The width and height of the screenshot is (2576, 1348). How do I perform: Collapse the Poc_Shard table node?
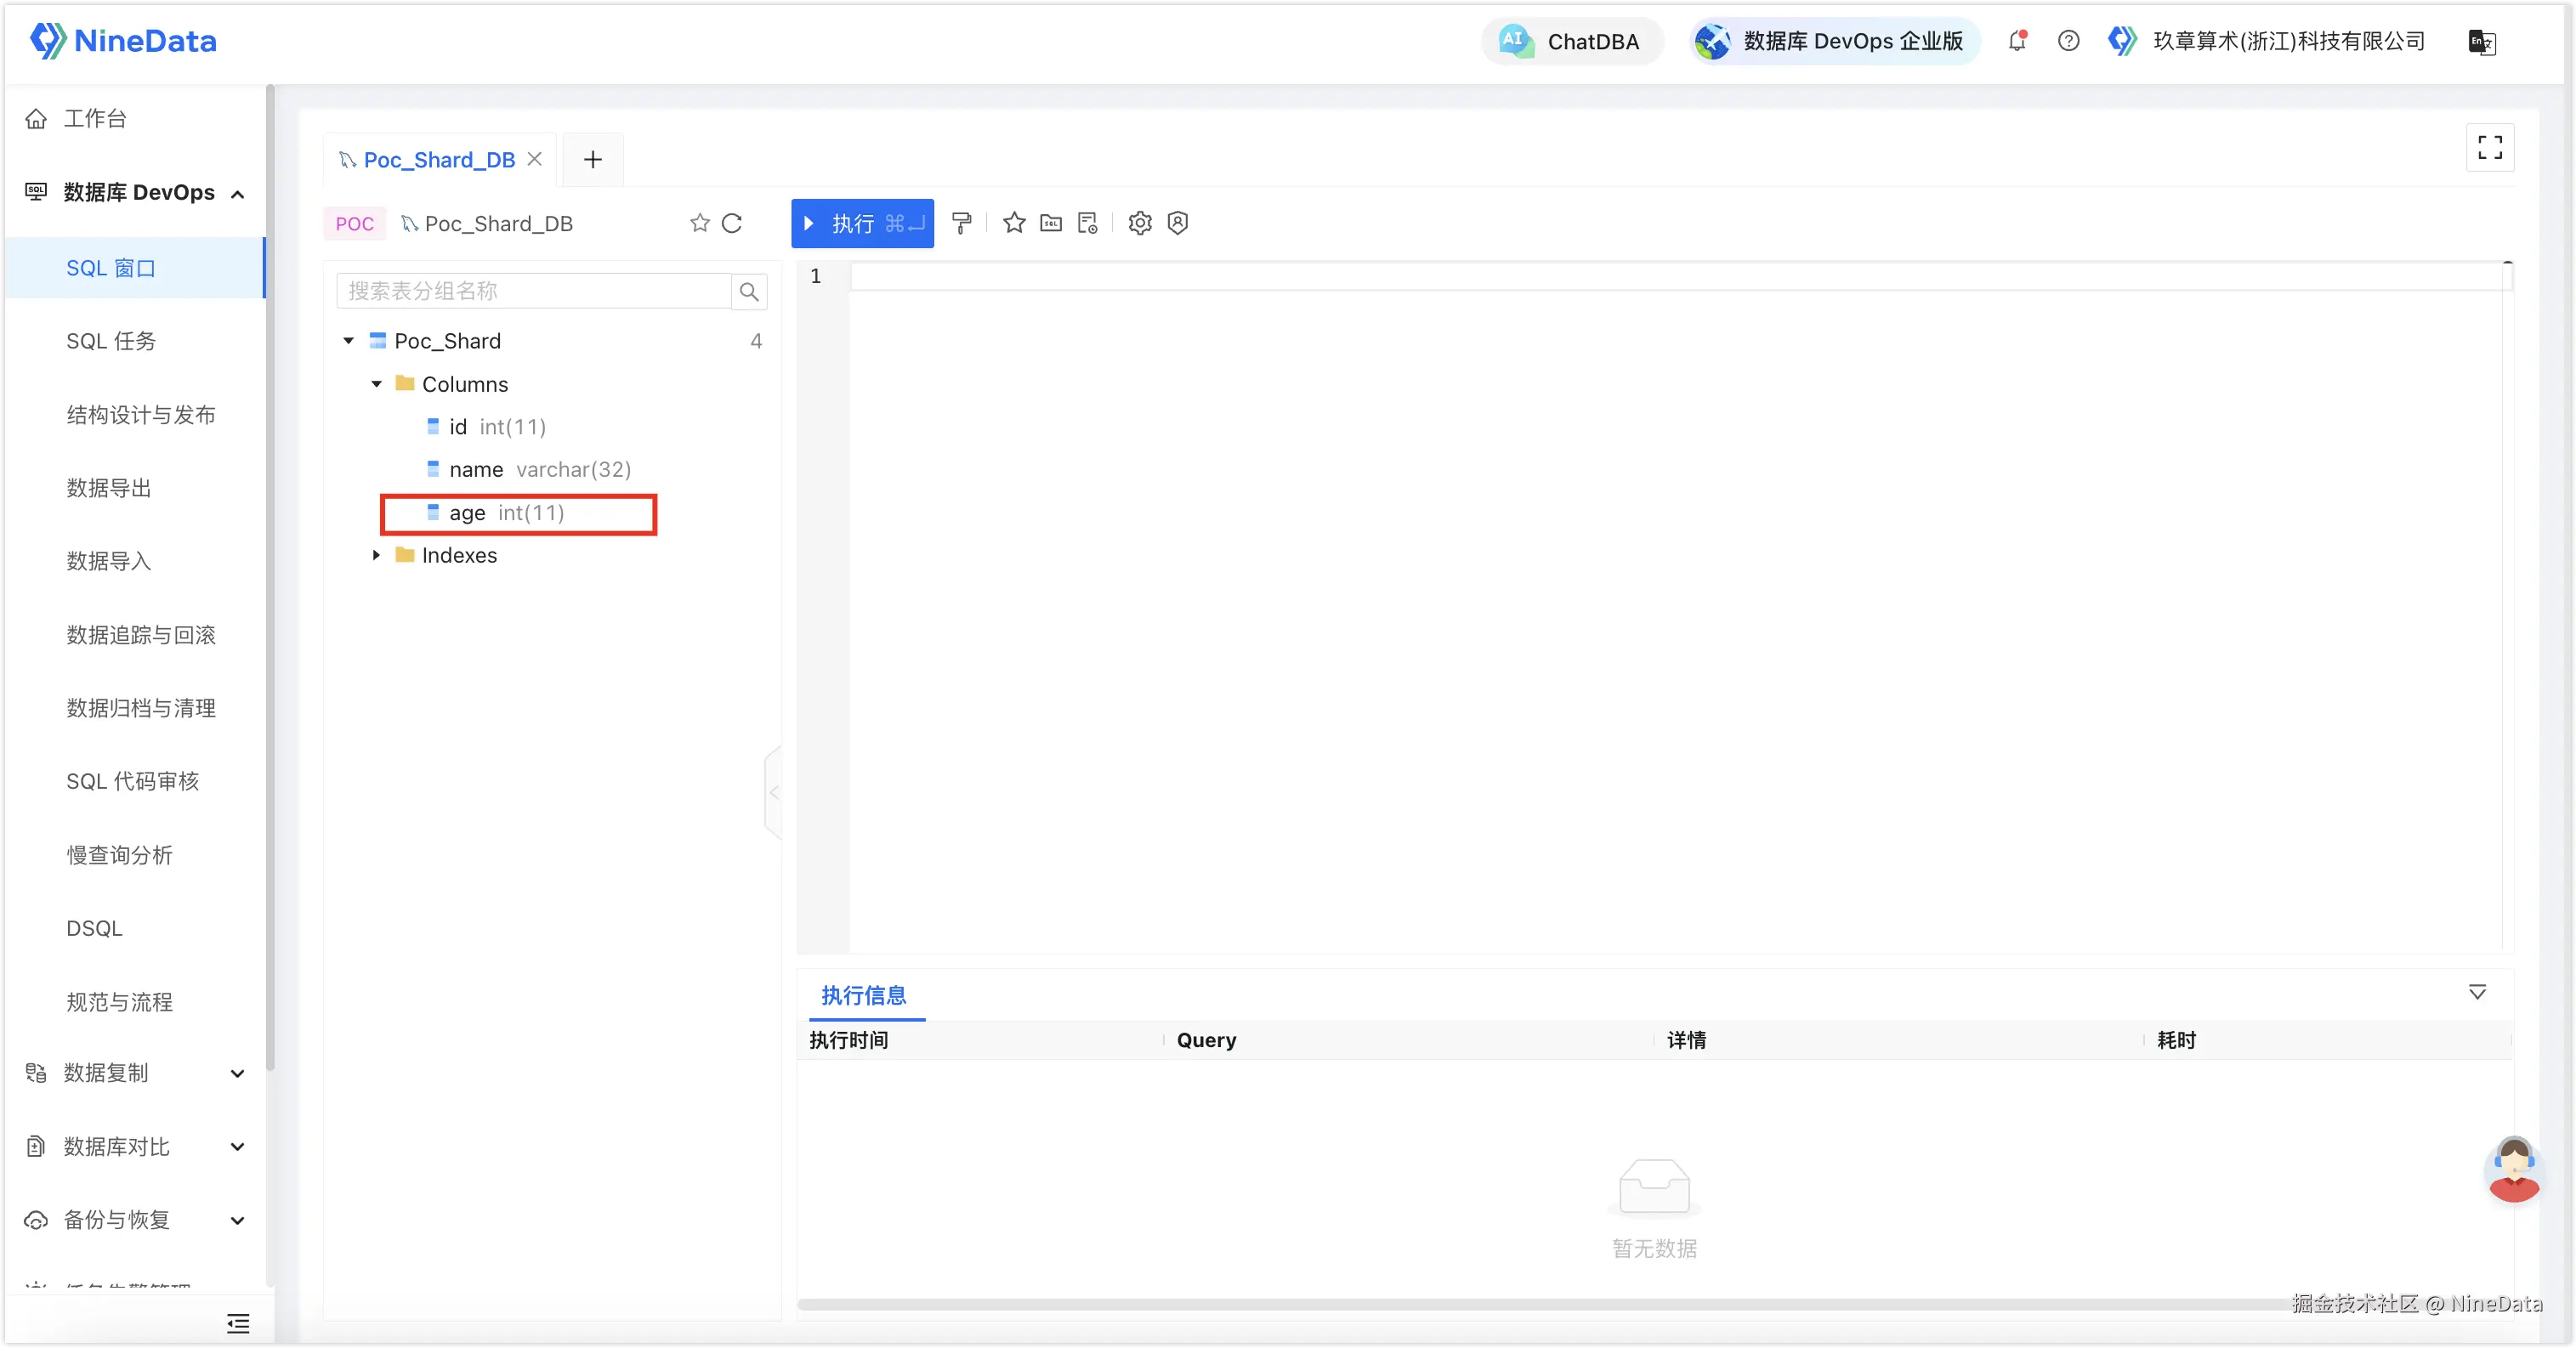[348, 341]
